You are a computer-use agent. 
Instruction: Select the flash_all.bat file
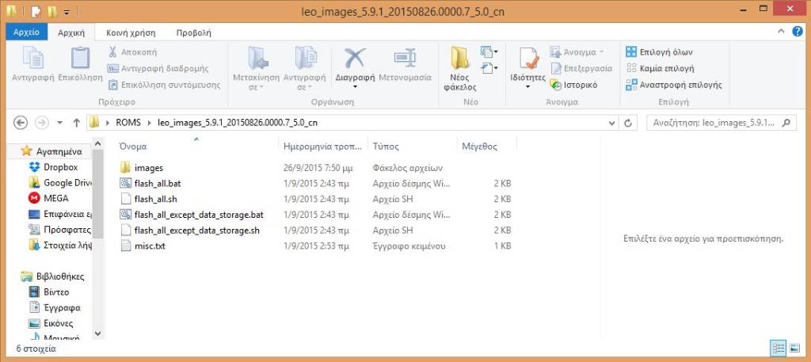(x=158, y=183)
